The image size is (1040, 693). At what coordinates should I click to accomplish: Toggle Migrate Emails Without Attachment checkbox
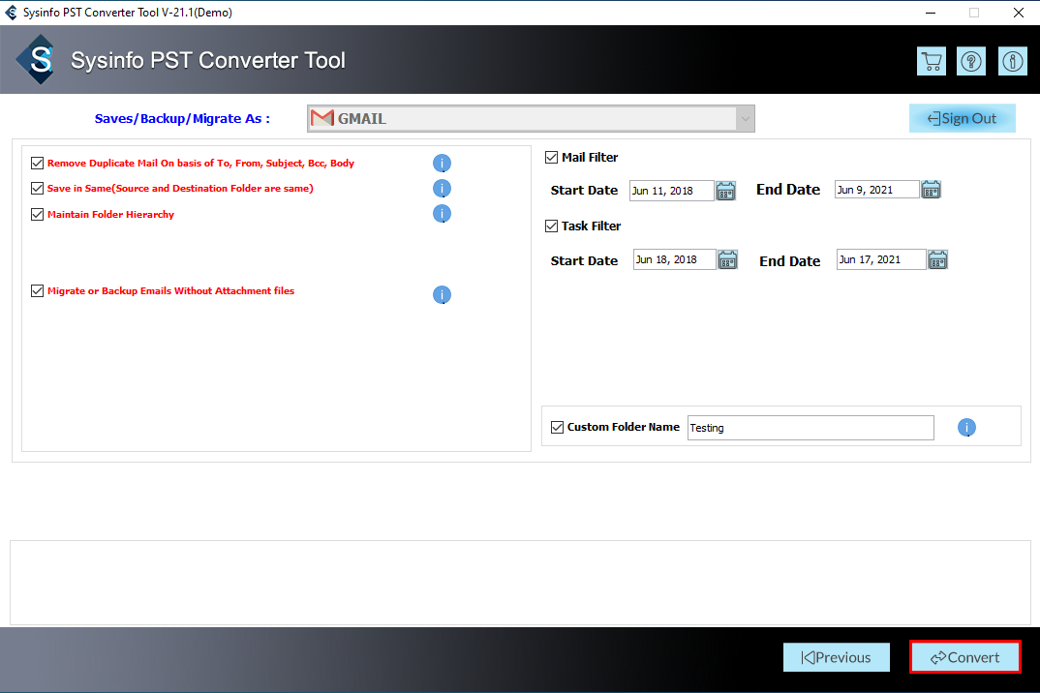(x=37, y=291)
